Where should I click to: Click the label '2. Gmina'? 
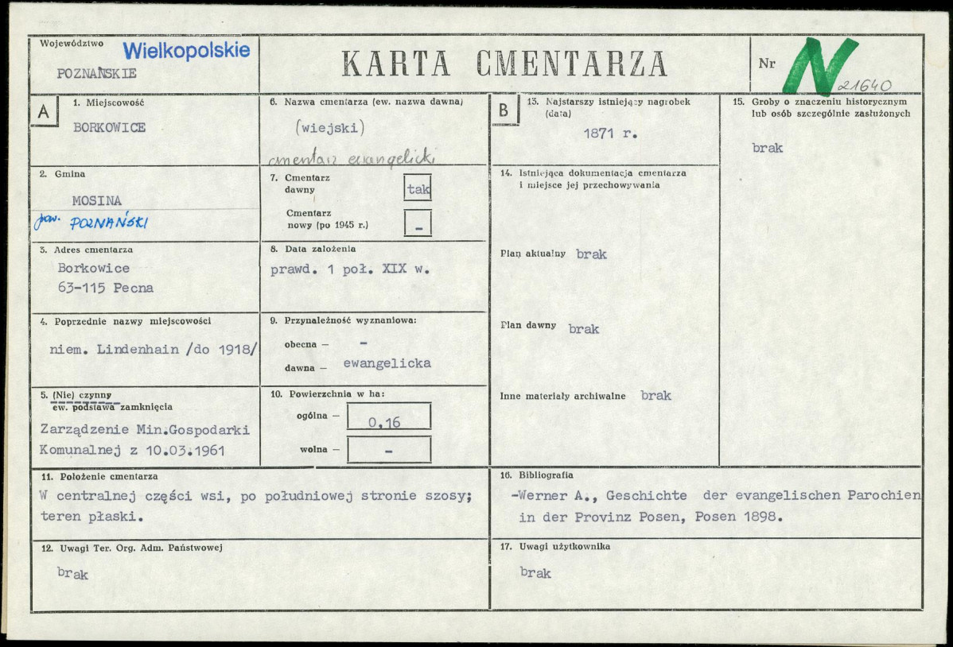62,174
